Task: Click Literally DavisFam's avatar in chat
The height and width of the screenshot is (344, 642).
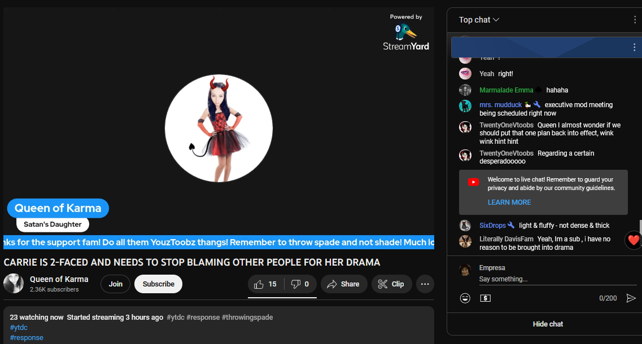Action: pyautogui.click(x=465, y=241)
